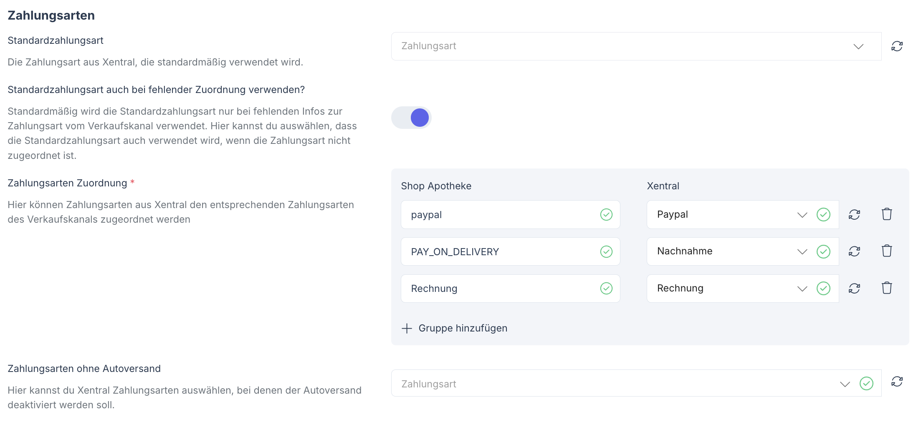Open the Zahlungsarten ohne Autoversand dropdown

click(x=845, y=383)
